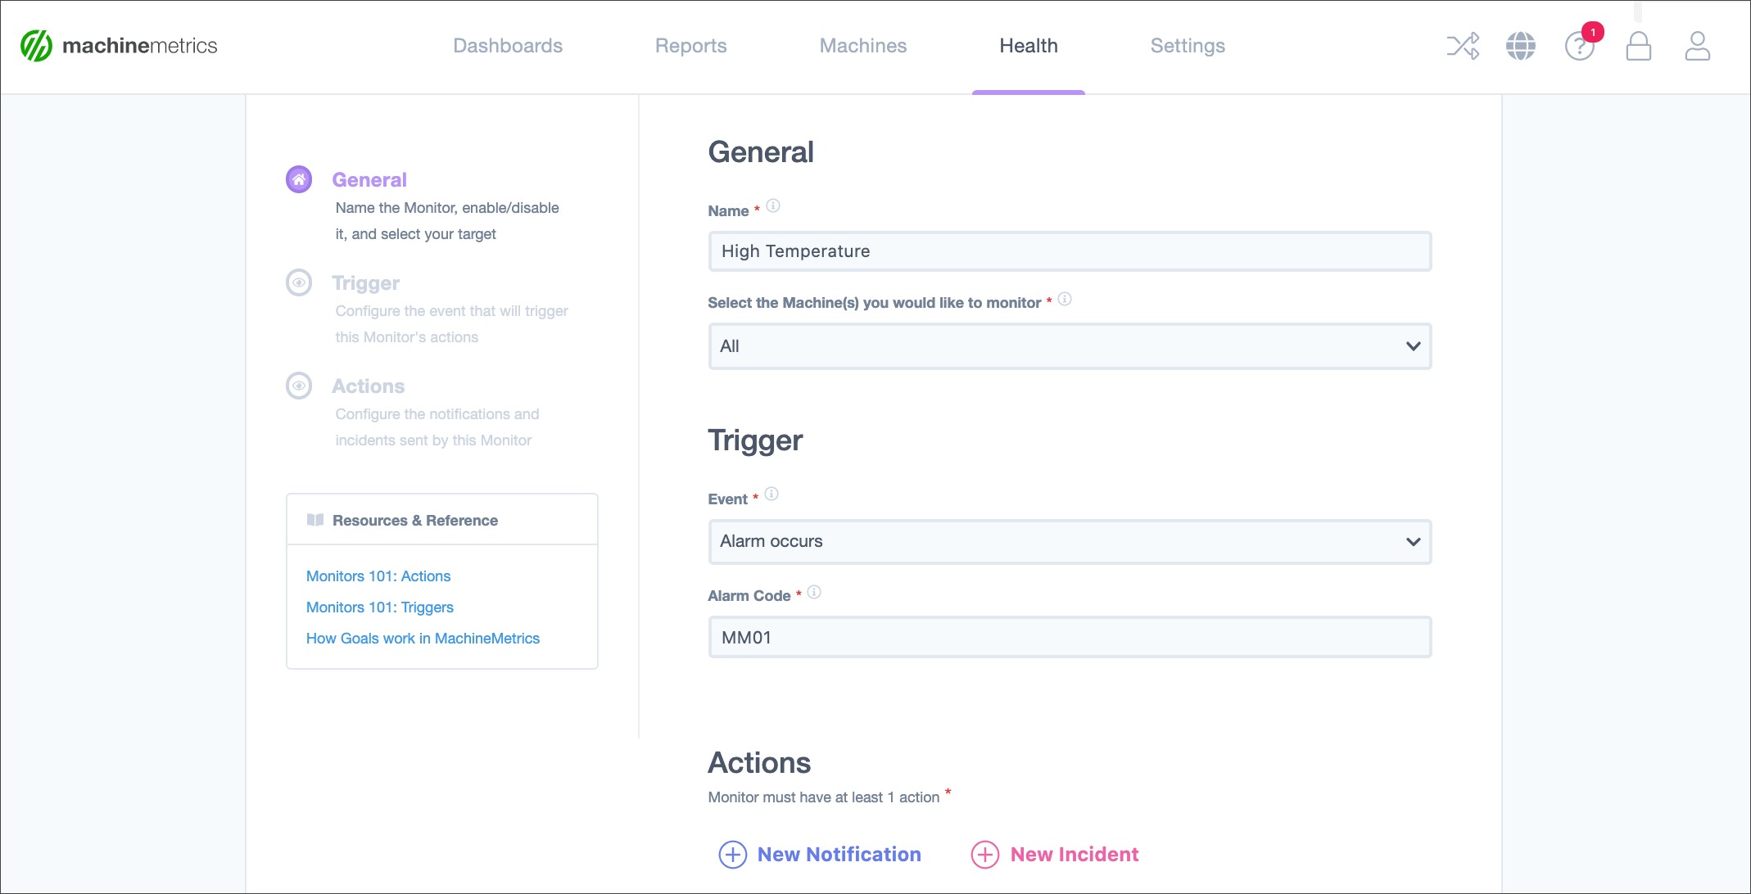1751x894 pixels.
Task: Open How Goals work in MachineMetrics link
Action: click(423, 639)
